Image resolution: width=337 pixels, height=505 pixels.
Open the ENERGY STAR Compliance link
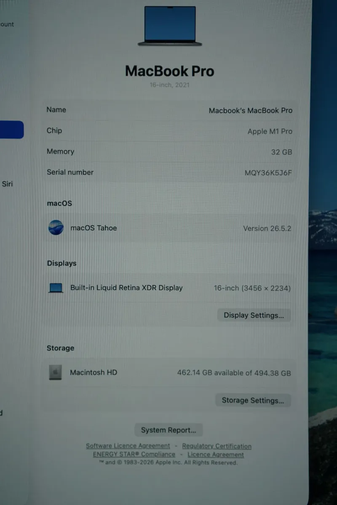click(134, 454)
